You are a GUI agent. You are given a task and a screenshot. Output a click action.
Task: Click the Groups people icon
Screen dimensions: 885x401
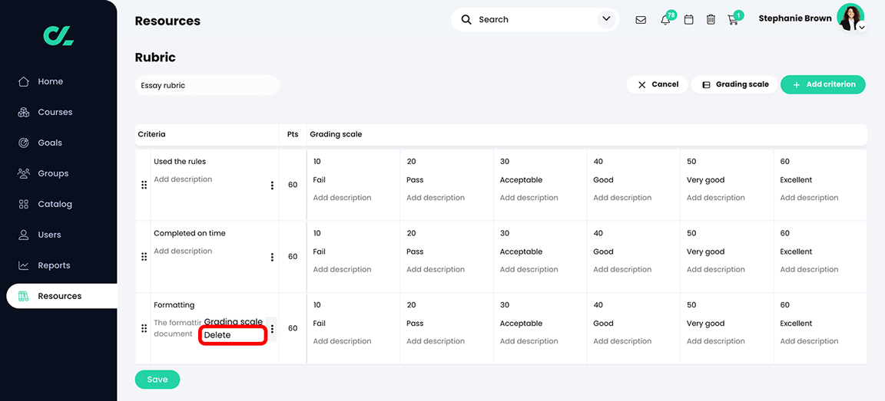pyautogui.click(x=24, y=173)
